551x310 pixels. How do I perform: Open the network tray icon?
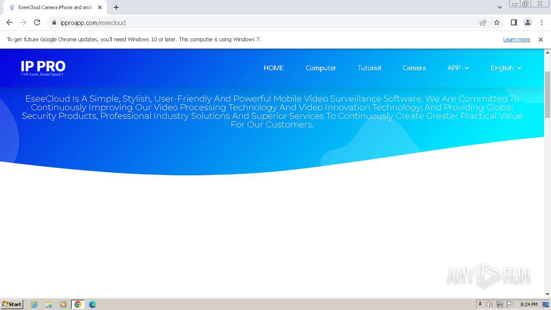[x=500, y=304]
